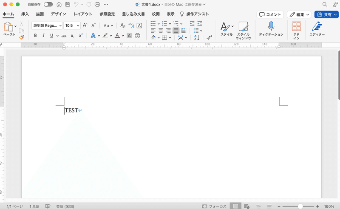Copy the selection with the copy icon

coord(22,31)
